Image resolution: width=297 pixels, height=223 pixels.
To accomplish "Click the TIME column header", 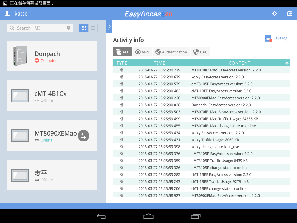I will 159,63.
